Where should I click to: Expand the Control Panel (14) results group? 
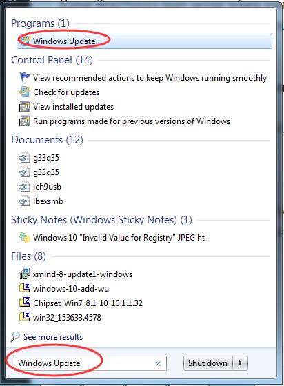tap(52, 60)
